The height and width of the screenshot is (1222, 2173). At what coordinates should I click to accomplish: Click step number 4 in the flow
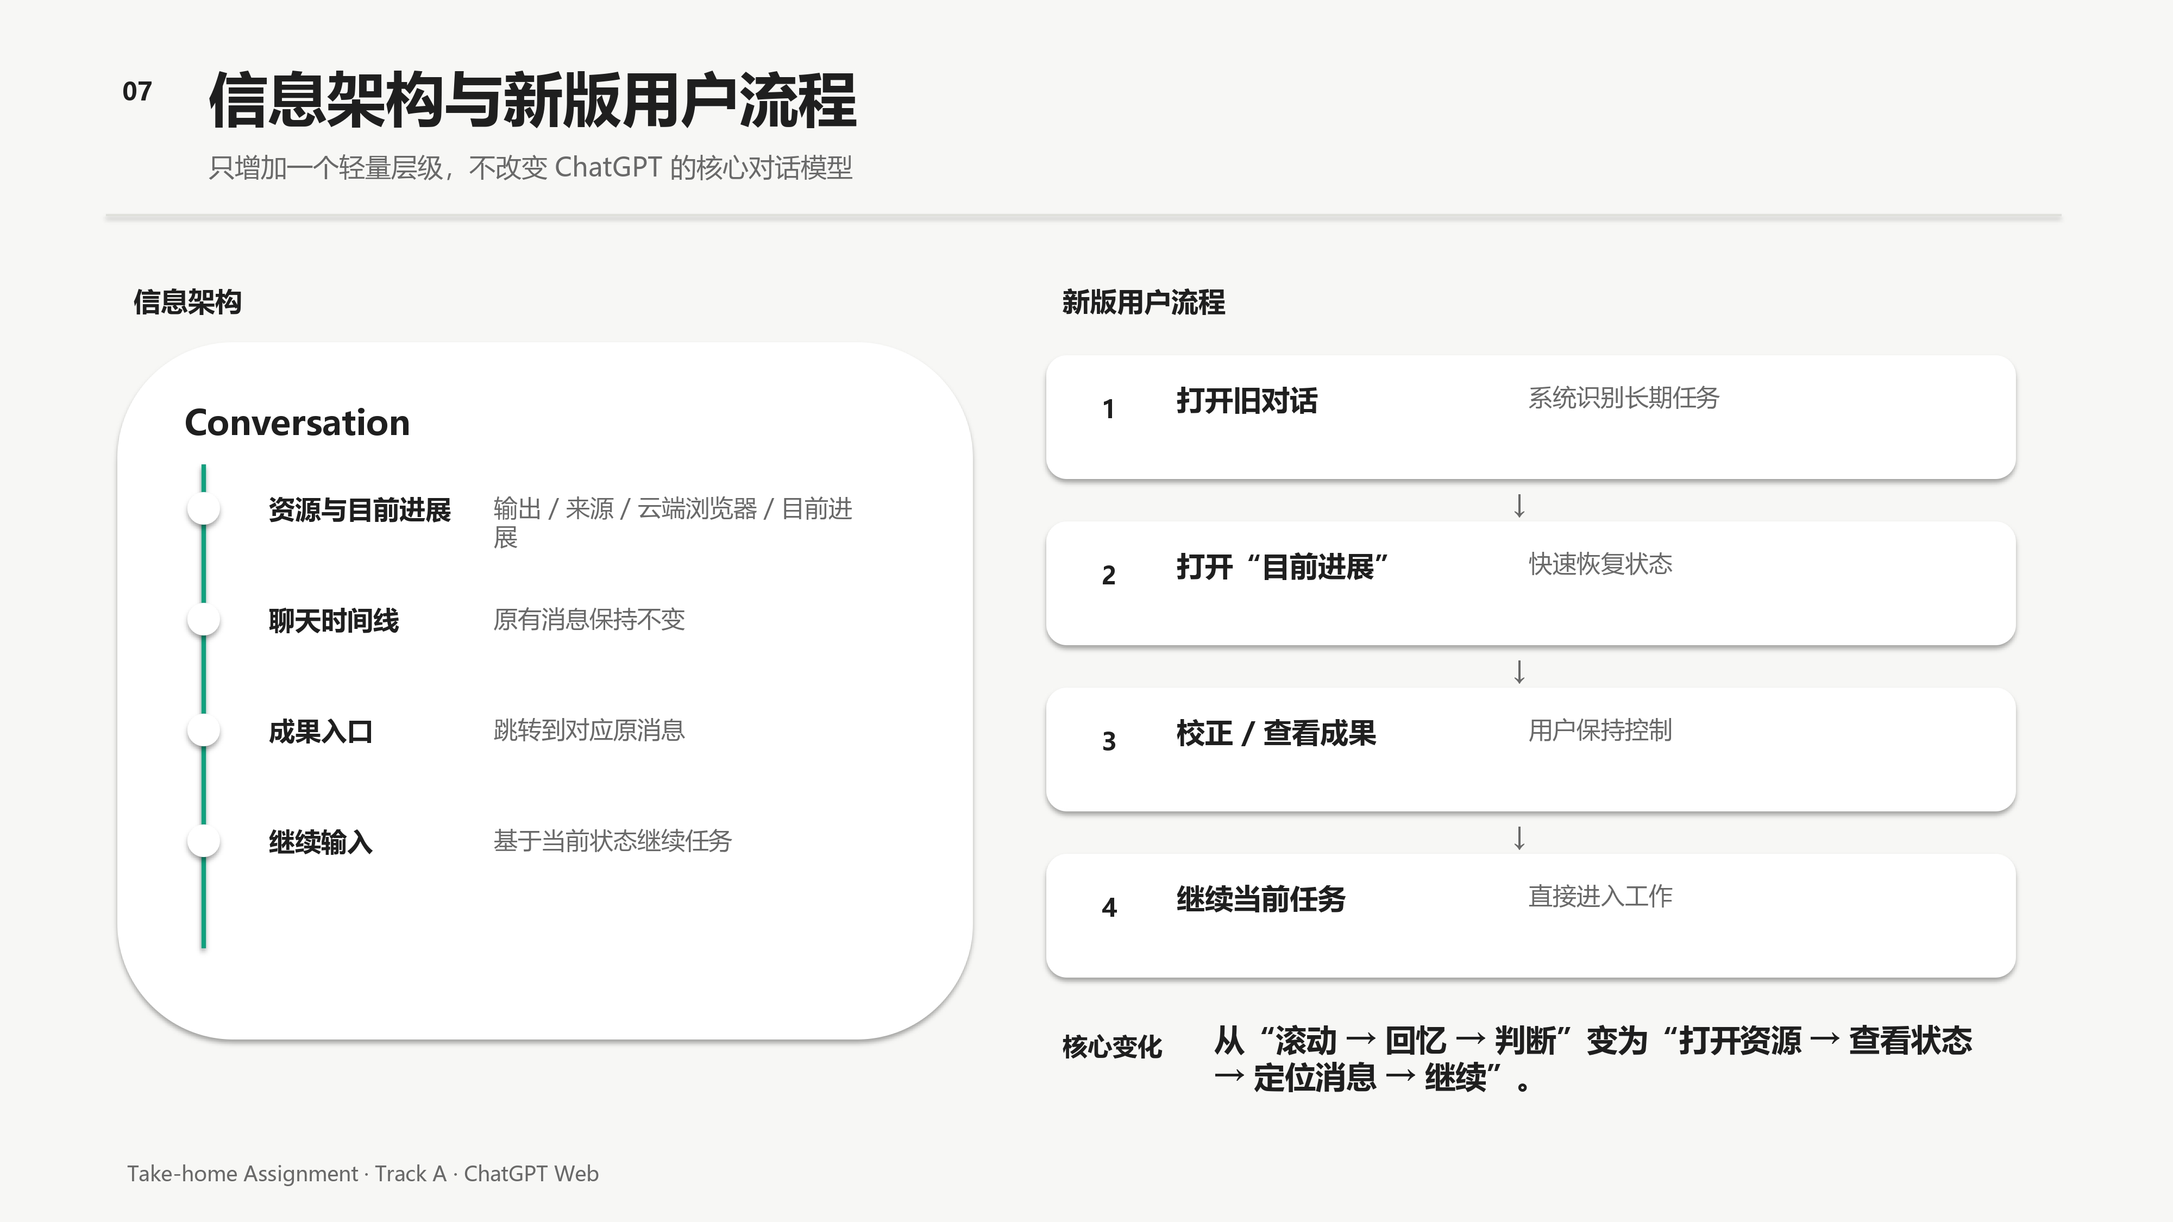coord(1108,908)
